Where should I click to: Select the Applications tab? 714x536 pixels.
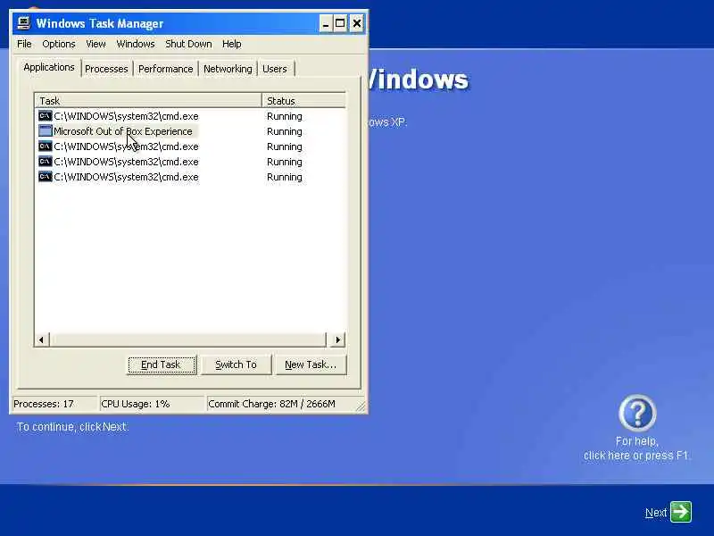pos(49,68)
